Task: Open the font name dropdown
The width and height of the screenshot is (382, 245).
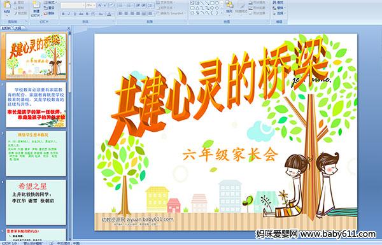Action: [x=83, y=5]
